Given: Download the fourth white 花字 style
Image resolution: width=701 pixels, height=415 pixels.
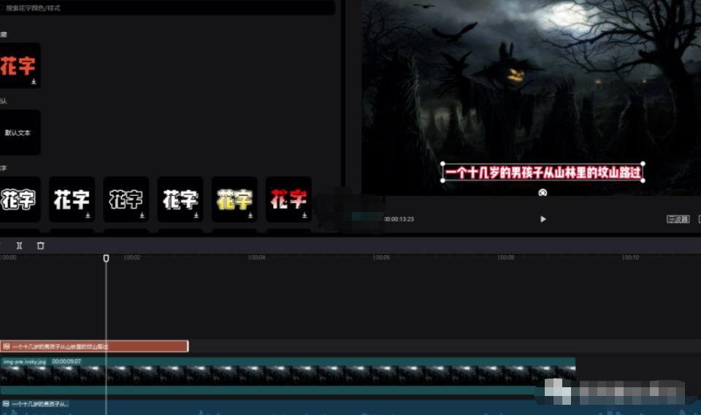Looking at the screenshot, I should coord(196,216).
